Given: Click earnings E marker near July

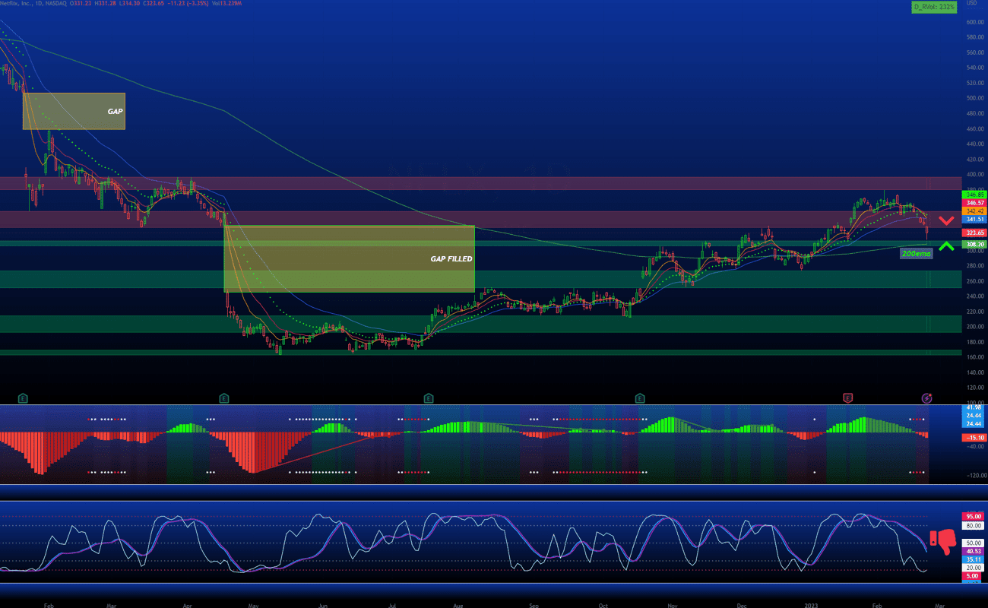Looking at the screenshot, I should [429, 397].
